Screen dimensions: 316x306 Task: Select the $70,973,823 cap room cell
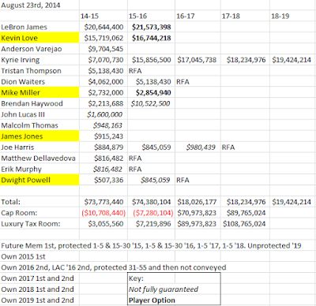click(197, 213)
